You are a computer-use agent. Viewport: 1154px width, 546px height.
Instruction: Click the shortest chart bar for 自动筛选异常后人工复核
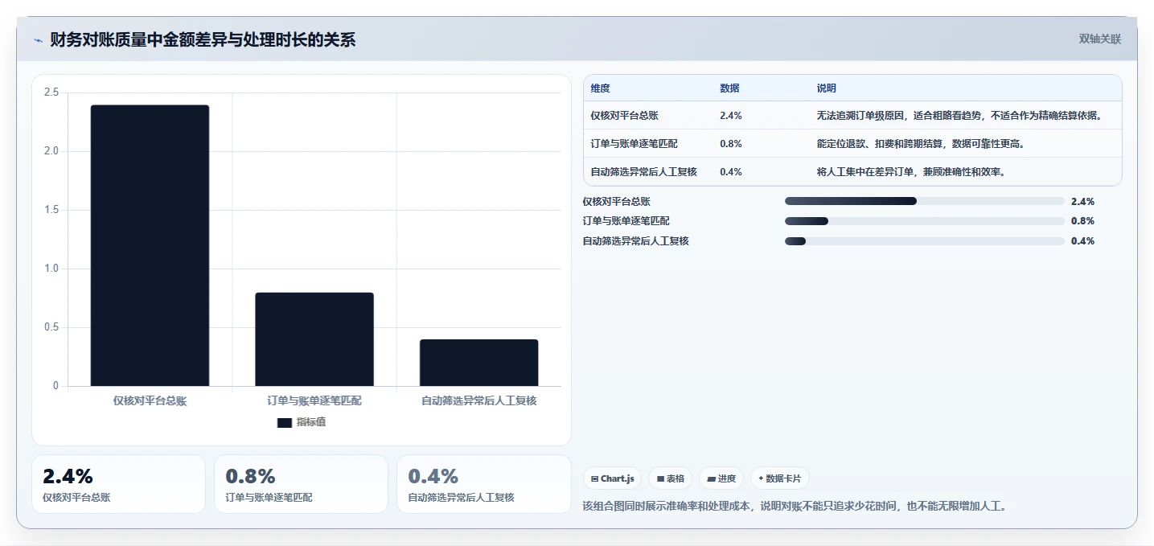(478, 363)
